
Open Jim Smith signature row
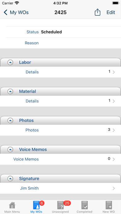pos(60,188)
